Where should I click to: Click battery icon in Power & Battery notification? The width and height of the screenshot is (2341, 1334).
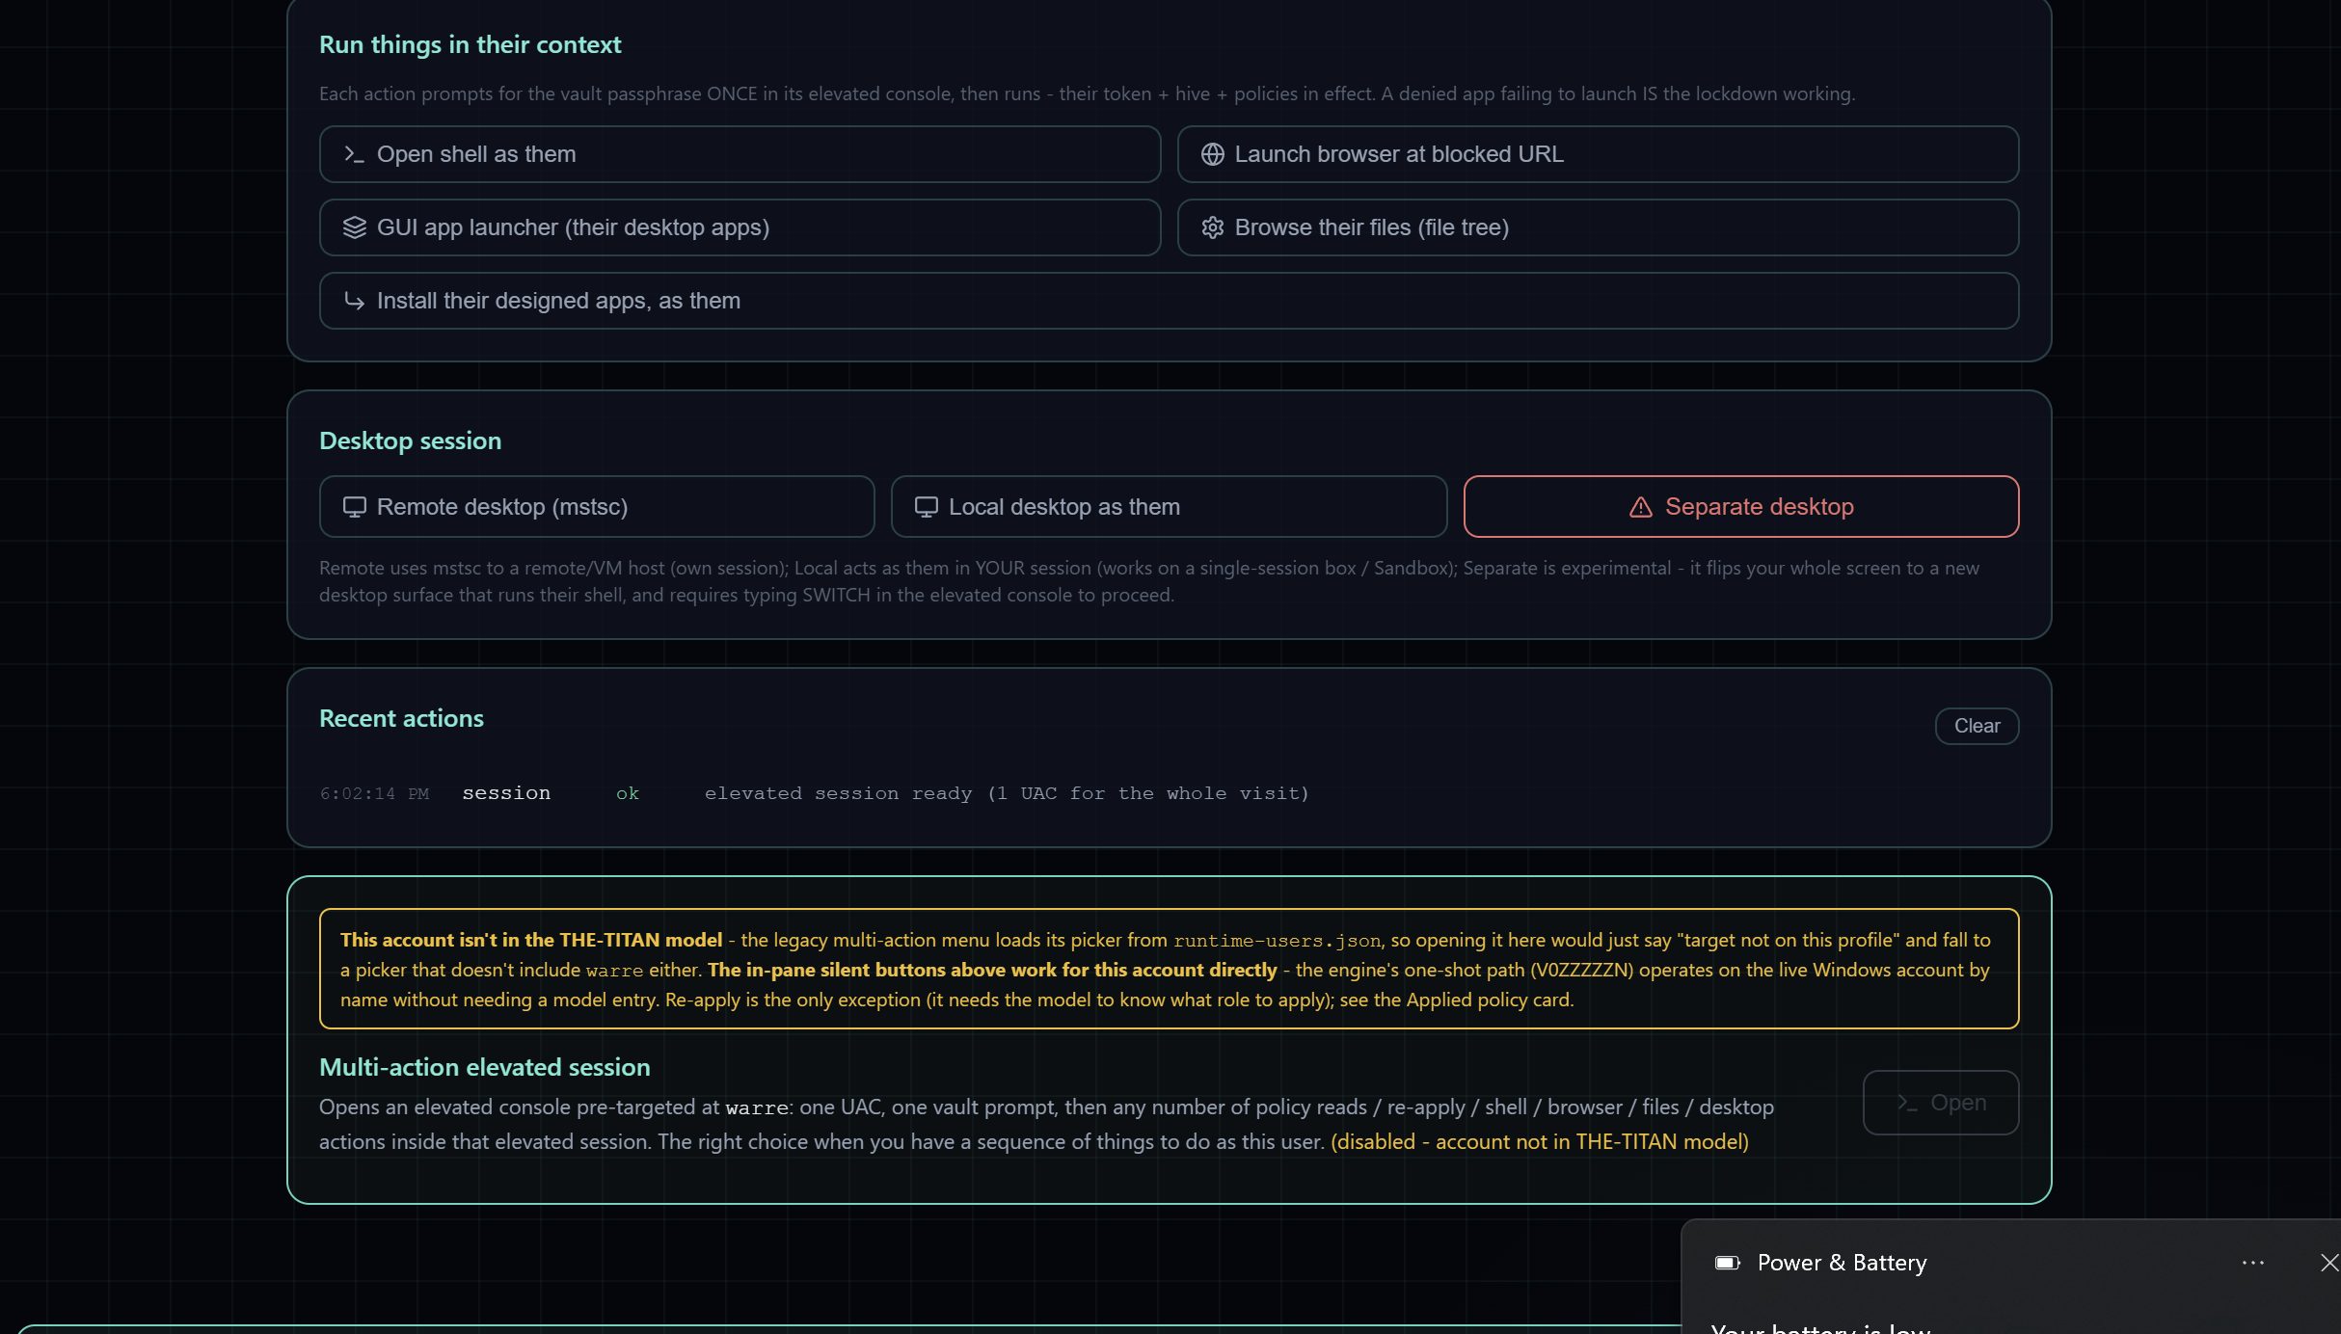[x=1727, y=1263]
